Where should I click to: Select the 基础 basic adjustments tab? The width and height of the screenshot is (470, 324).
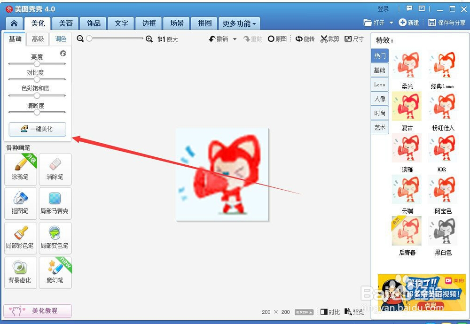[15, 39]
